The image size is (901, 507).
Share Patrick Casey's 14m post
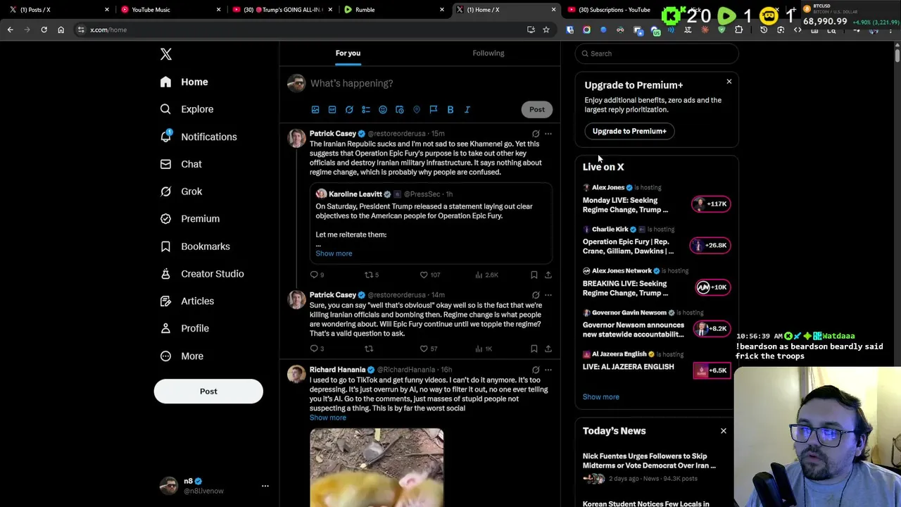click(x=548, y=349)
